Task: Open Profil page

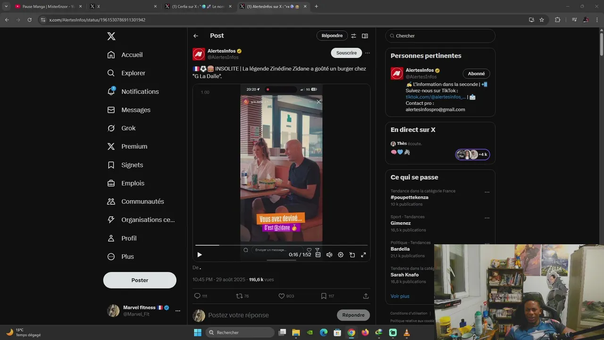Action: 122,238
